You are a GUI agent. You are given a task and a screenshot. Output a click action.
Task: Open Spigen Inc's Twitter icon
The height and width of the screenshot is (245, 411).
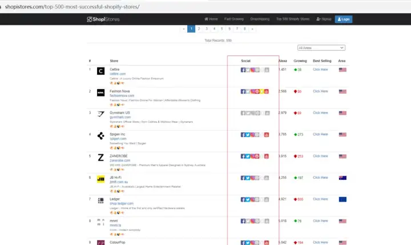pos(248,135)
